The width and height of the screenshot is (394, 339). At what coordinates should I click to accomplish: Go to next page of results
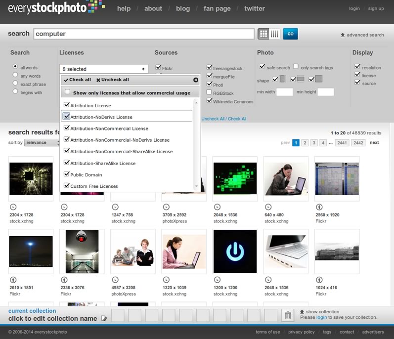[374, 142]
